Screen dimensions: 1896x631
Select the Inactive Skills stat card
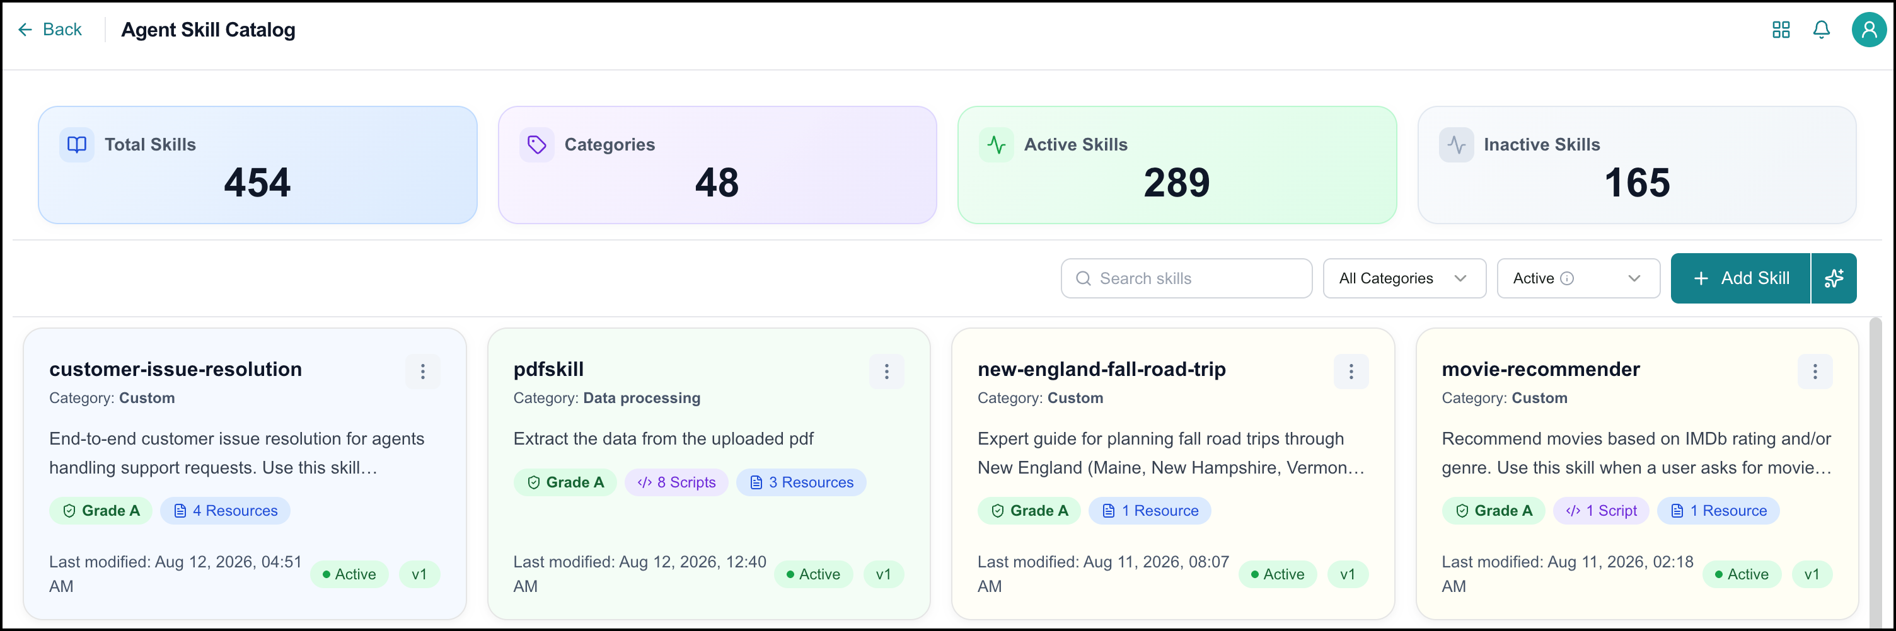[1636, 165]
